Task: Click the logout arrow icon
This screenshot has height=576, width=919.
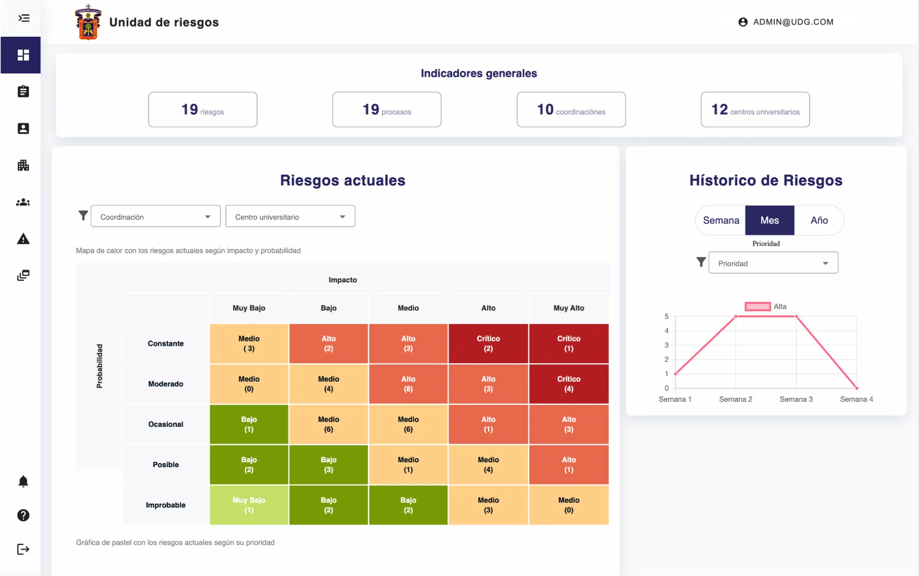Action: (23, 549)
